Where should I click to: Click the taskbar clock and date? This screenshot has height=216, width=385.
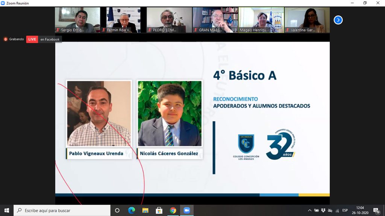pos(360,210)
